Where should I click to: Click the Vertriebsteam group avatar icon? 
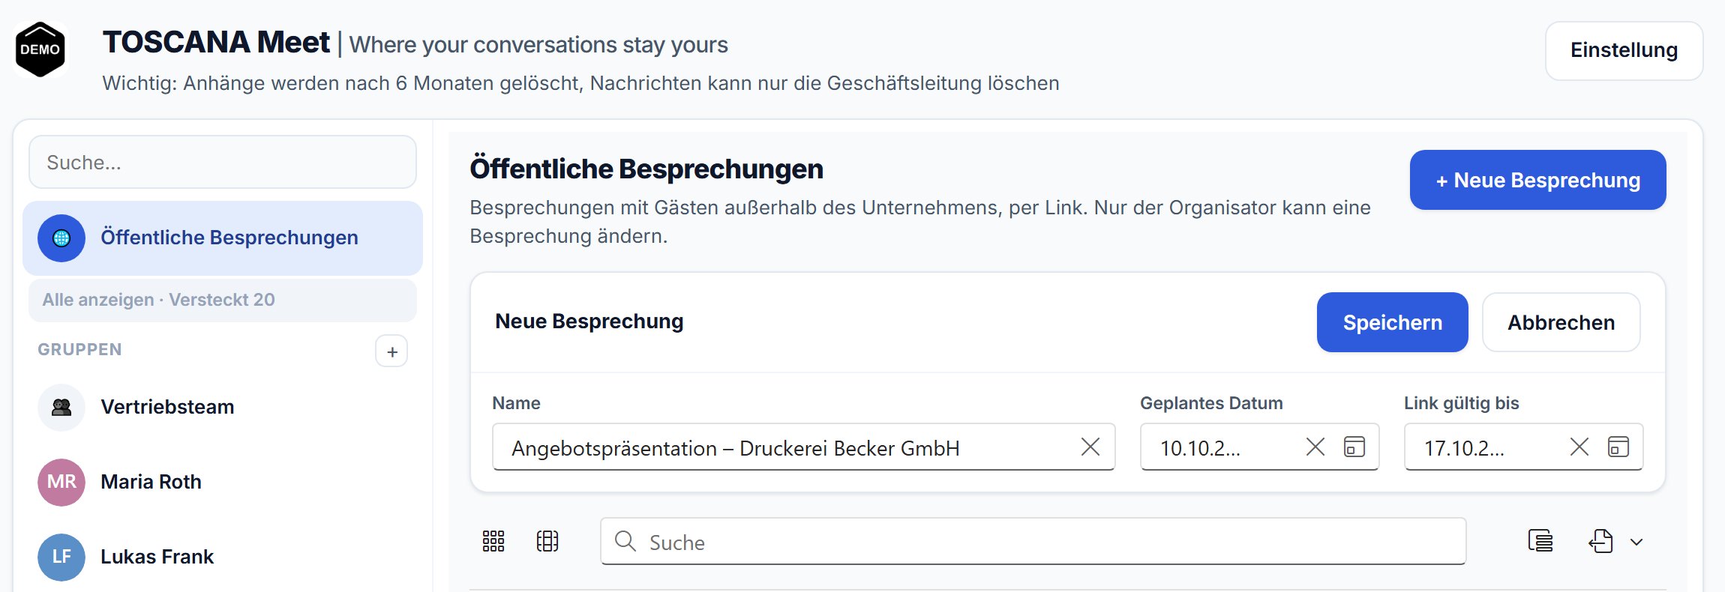pyautogui.click(x=61, y=408)
